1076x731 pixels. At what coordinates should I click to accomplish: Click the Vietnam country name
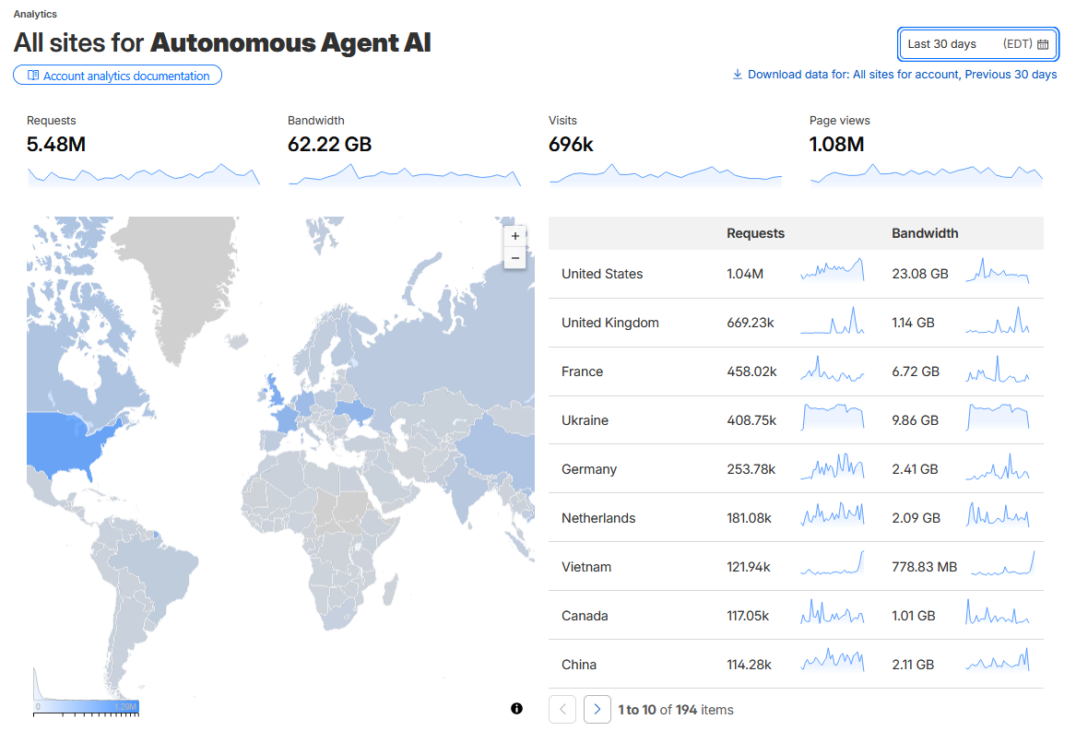(x=586, y=567)
